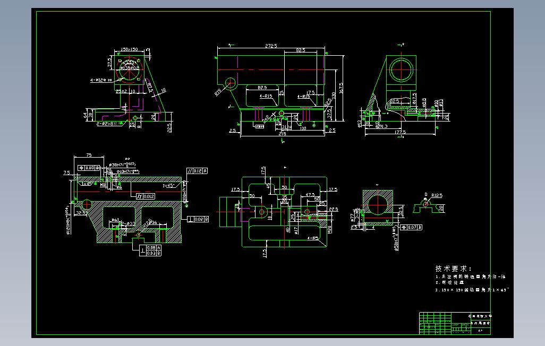Click the R19 radius label
The width and height of the screenshot is (545, 346).
coord(218,92)
